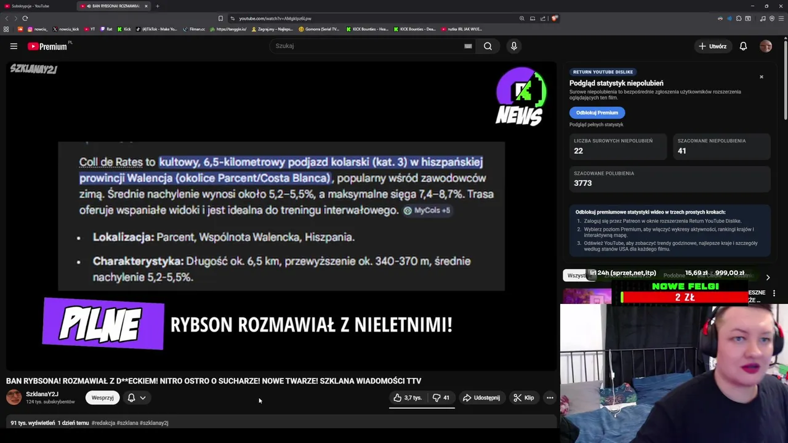This screenshot has width=788, height=443.
Task: Click the video player area
Action: click(x=281, y=215)
